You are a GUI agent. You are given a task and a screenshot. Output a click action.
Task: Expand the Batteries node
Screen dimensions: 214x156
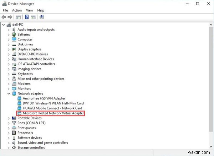coord(9,34)
